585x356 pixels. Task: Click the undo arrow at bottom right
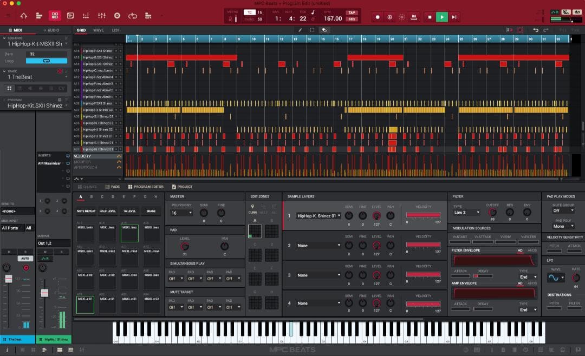click(536, 30)
